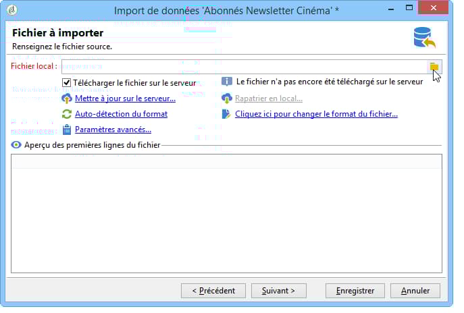The width and height of the screenshot is (464, 313).
Task: Click the application icon in title bar
Action: (x=12, y=10)
